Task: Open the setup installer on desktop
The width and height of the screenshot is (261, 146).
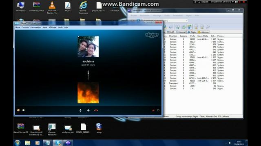Action: tap(99, 128)
